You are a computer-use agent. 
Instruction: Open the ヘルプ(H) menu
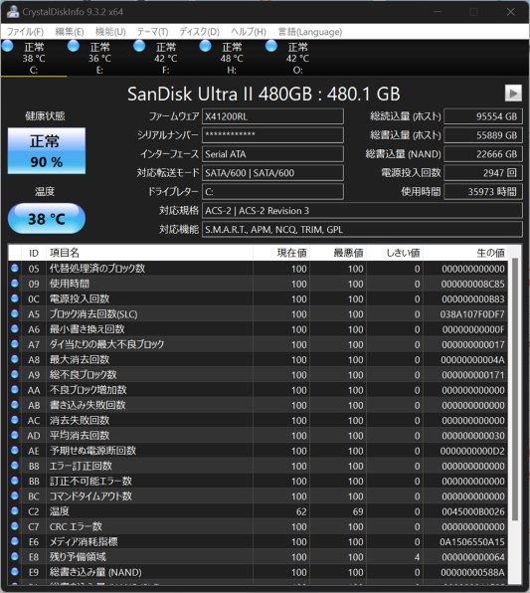coord(249,32)
